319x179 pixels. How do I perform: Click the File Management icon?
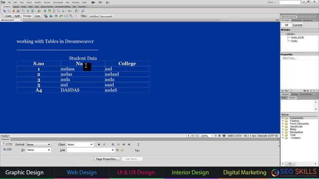point(56,16)
